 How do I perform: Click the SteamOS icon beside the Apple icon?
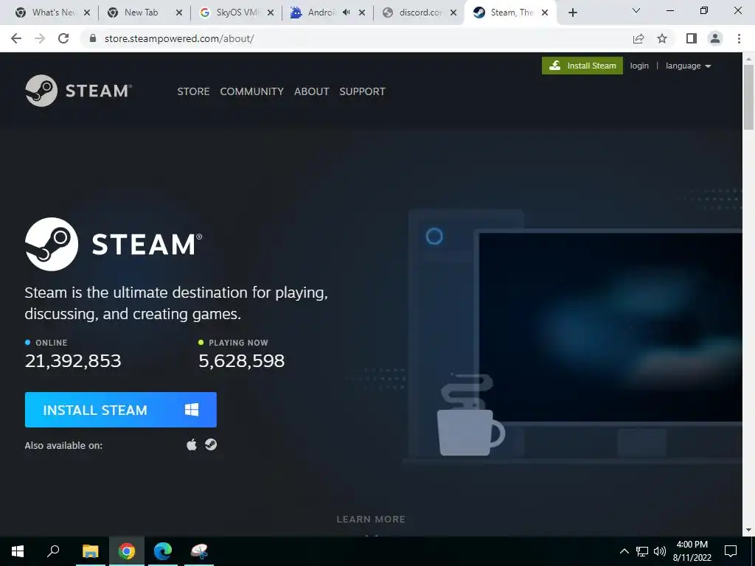click(x=211, y=444)
